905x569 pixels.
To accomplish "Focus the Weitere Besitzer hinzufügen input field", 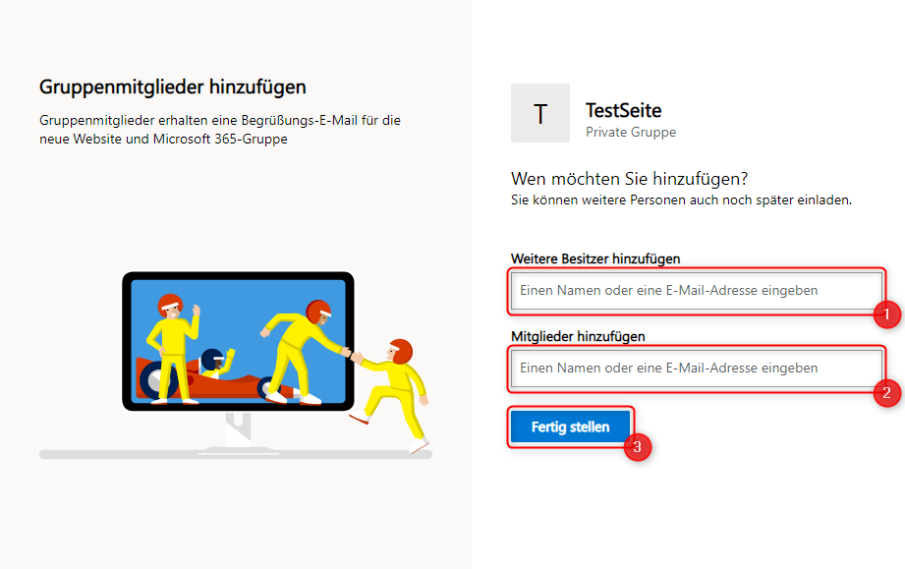I will click(x=696, y=290).
